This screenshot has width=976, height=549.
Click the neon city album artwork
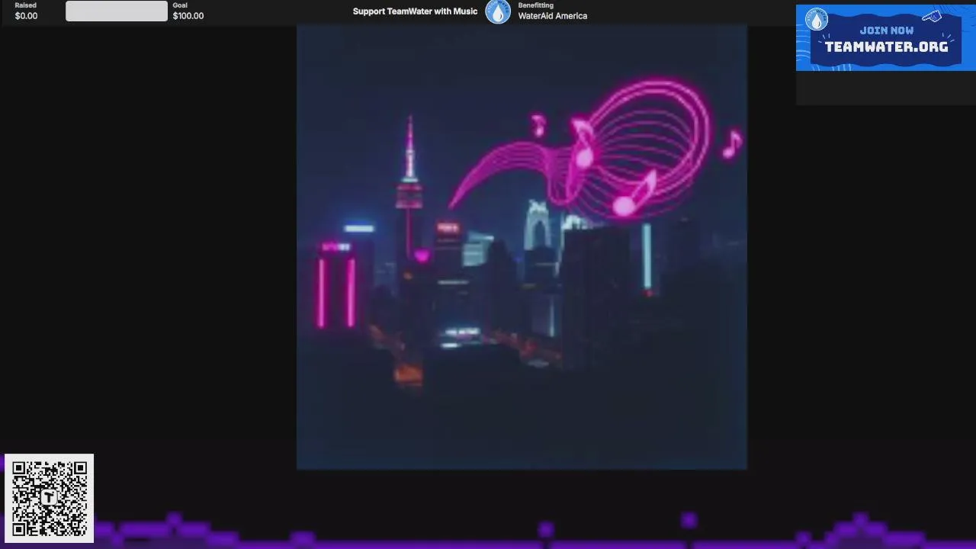coord(522,246)
